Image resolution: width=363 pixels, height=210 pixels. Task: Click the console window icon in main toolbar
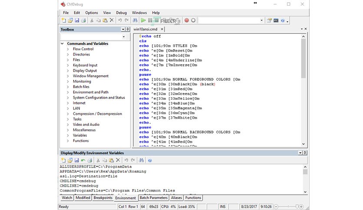pos(276,20)
